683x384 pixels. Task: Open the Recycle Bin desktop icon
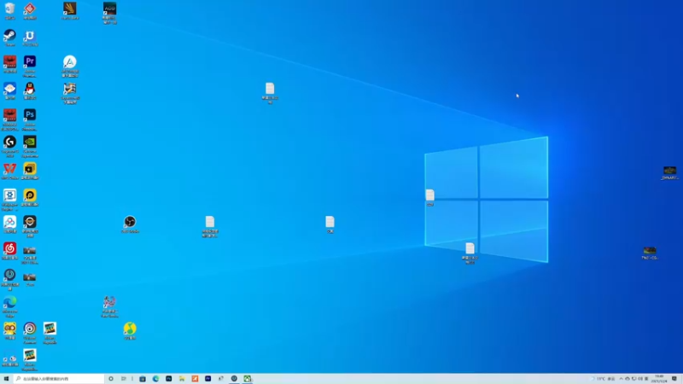9,11
